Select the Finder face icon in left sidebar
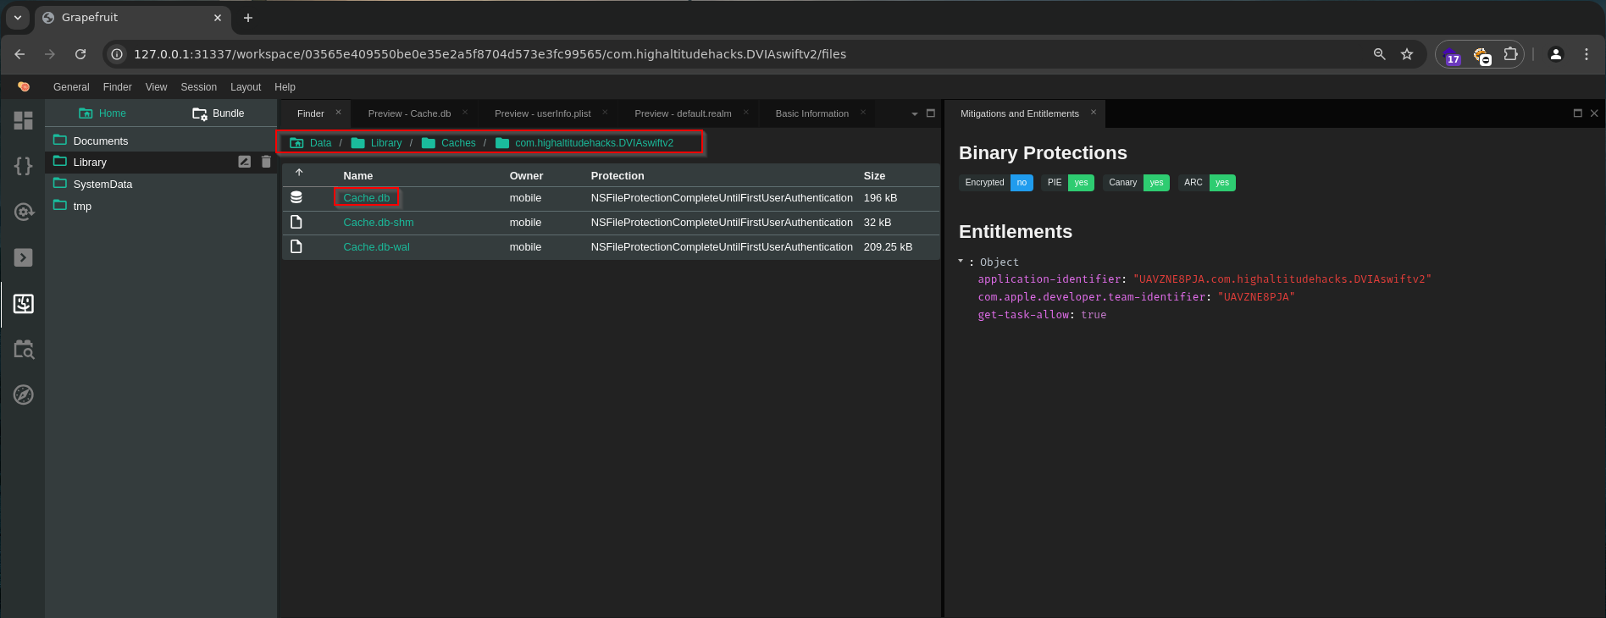 [24, 304]
